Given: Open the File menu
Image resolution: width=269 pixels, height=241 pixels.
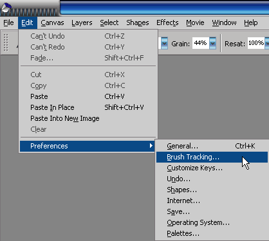Looking at the screenshot, I should 8,22.
